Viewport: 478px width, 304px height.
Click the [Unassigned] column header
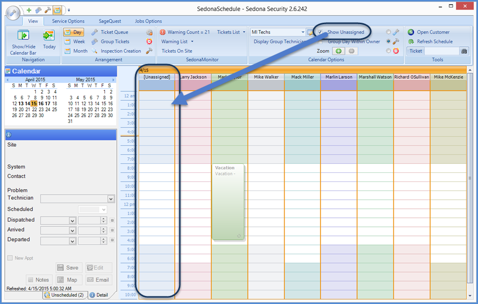point(157,77)
